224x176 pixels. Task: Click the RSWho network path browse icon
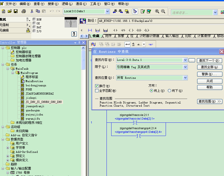[x=83, y=21]
